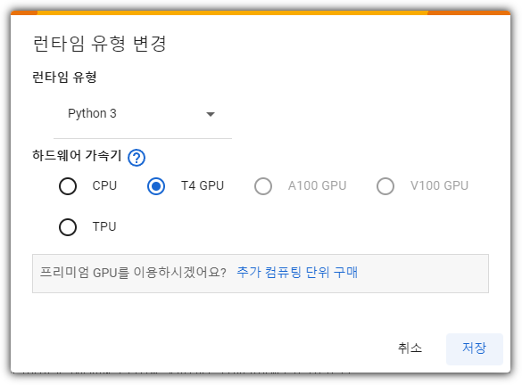The height and width of the screenshot is (385, 522).
Task: Click the 런타임 유형 변경 dialog title
Action: point(100,44)
